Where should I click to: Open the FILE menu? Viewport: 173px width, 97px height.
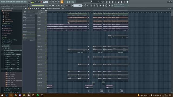click(x=2, y=2)
